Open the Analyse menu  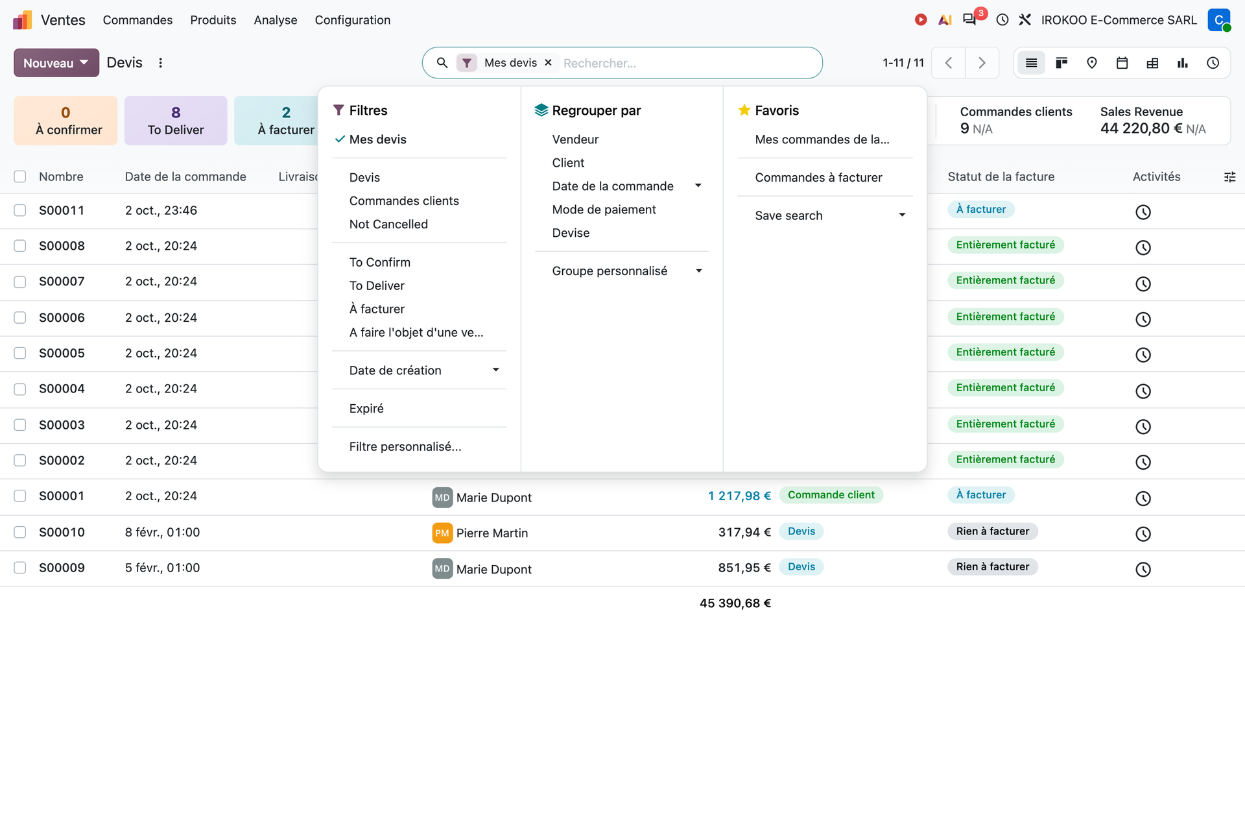[x=276, y=20]
